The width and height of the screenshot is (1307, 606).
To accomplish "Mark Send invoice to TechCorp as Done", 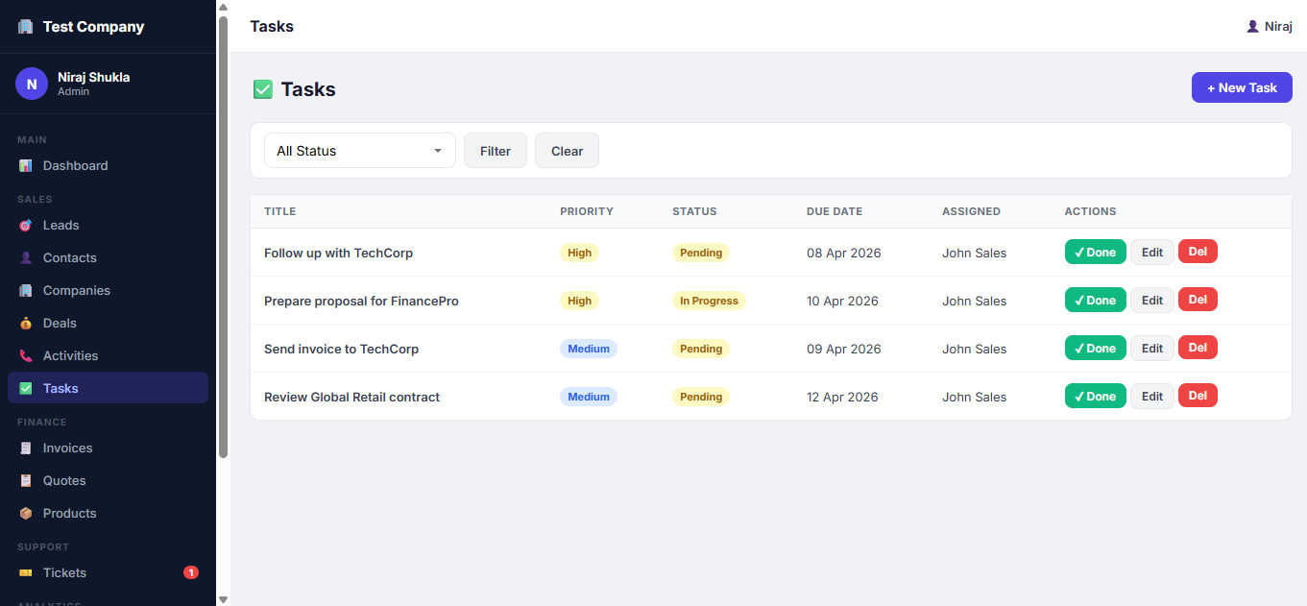I will coord(1095,349).
